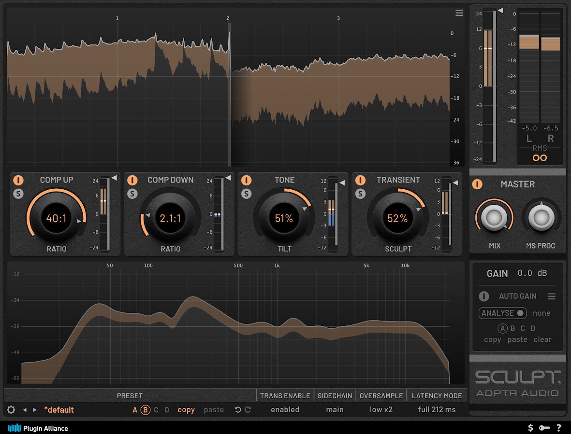Click the TRANSIENT sculpt knob
This screenshot has height=434, width=571.
tap(397, 218)
